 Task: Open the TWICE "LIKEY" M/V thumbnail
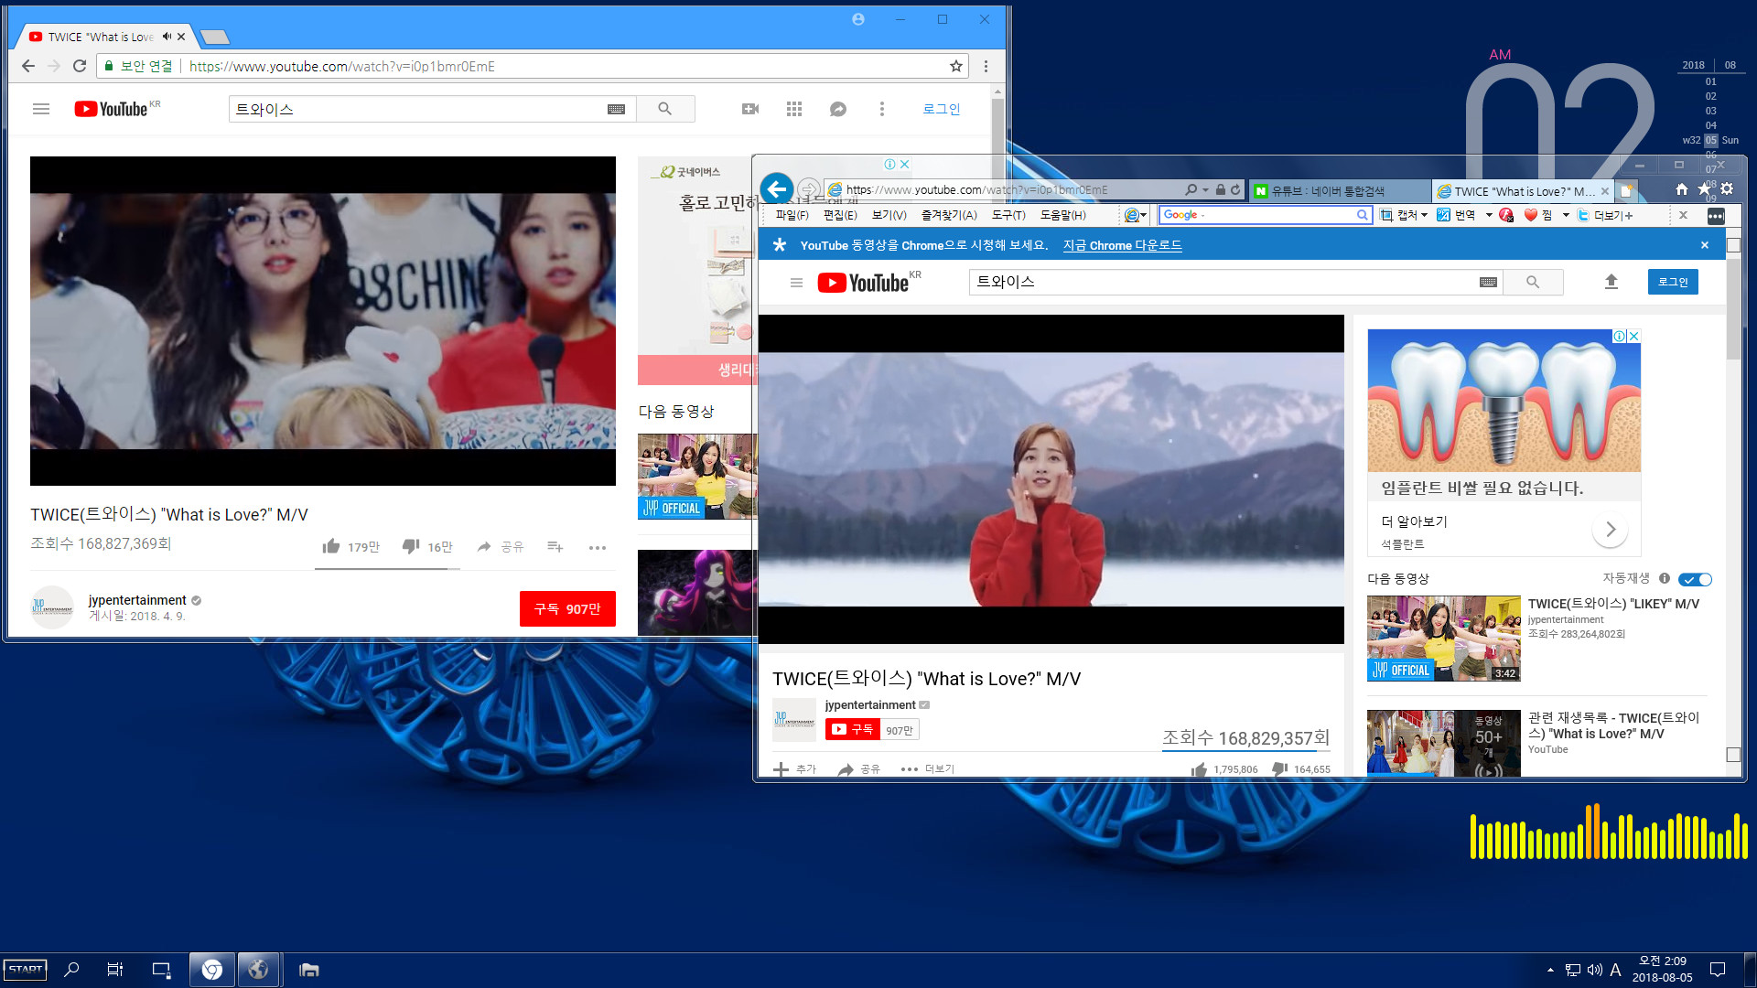click(1444, 639)
